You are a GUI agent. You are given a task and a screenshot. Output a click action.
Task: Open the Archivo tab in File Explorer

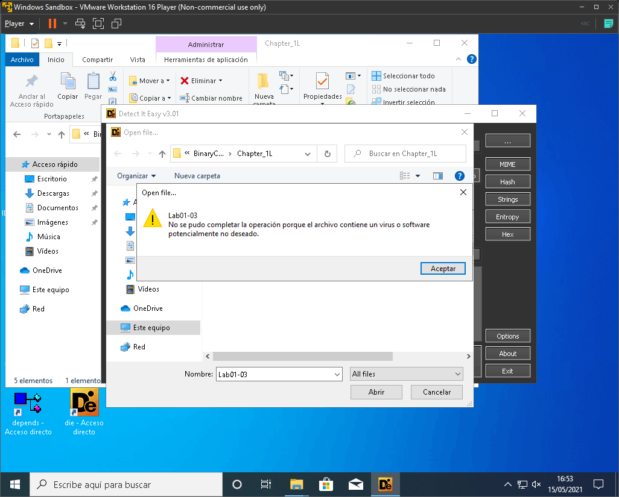pos(22,60)
